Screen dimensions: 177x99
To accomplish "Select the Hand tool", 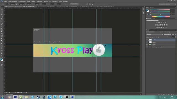I will tap(2, 53).
